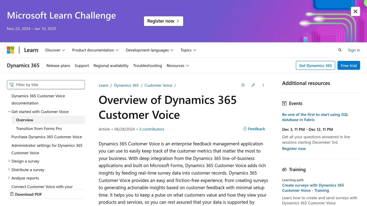Image resolution: width=367 pixels, height=206 pixels.
Task: Click the Events calendar icon
Action: pos(284,103)
